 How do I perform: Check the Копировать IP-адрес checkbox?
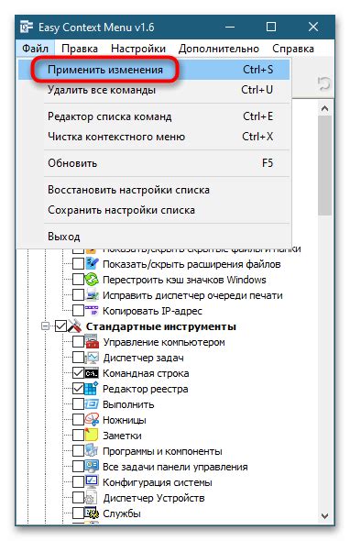(78, 311)
